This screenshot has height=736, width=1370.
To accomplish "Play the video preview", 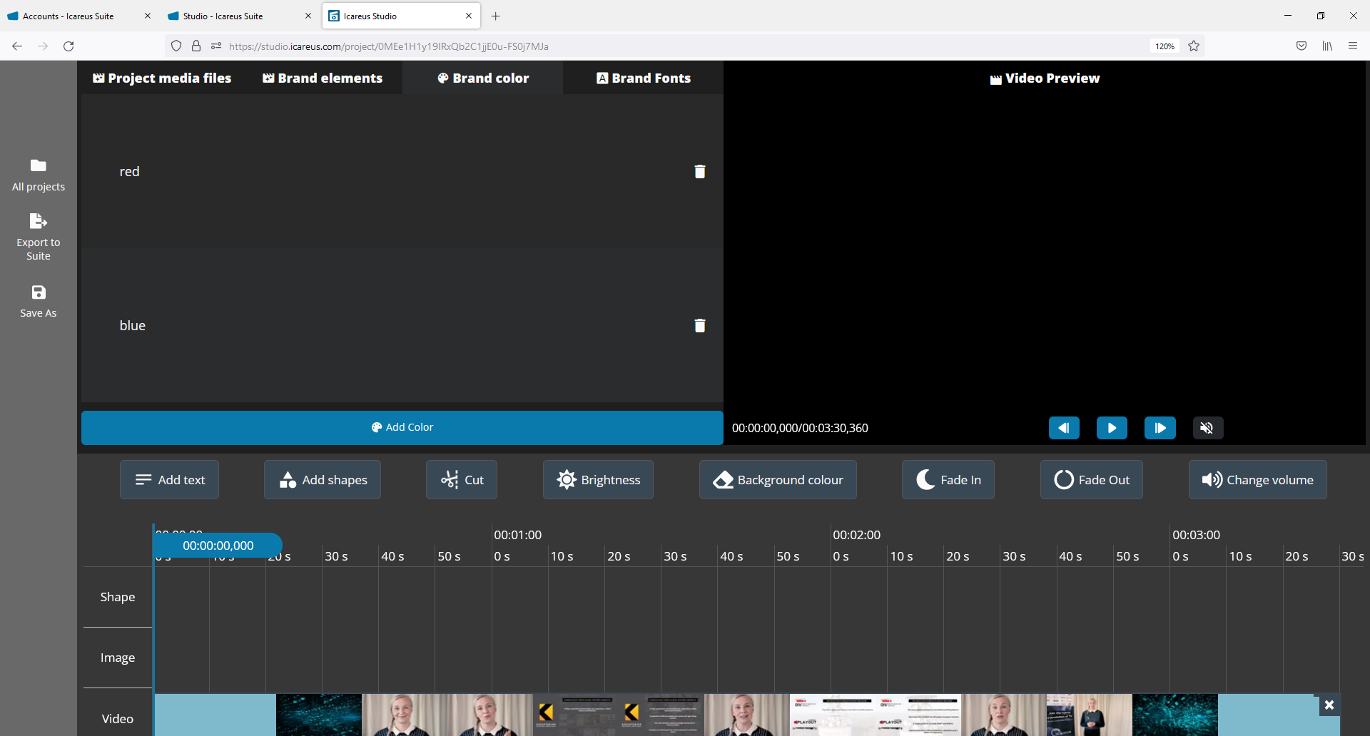I will [1111, 428].
